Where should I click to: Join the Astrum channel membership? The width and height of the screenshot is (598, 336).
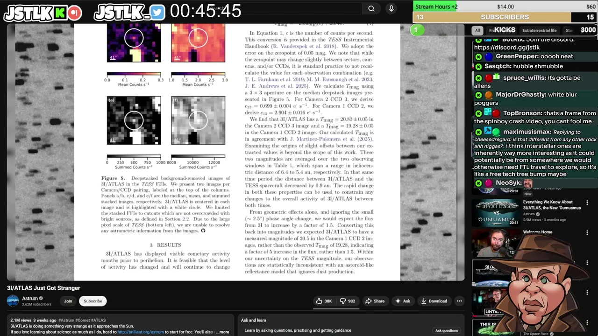click(x=68, y=301)
